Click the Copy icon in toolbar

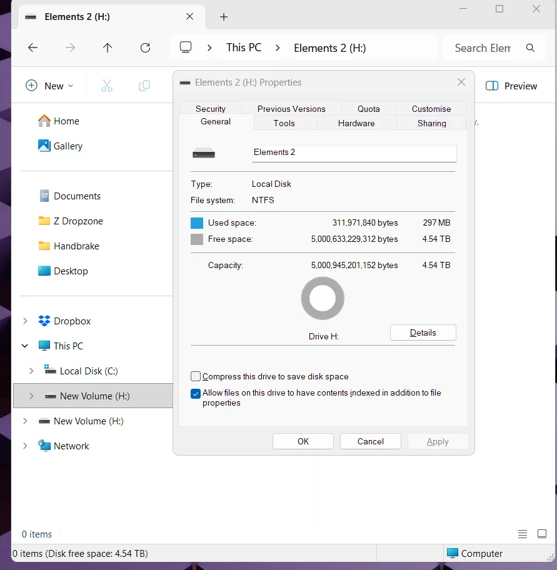(144, 86)
